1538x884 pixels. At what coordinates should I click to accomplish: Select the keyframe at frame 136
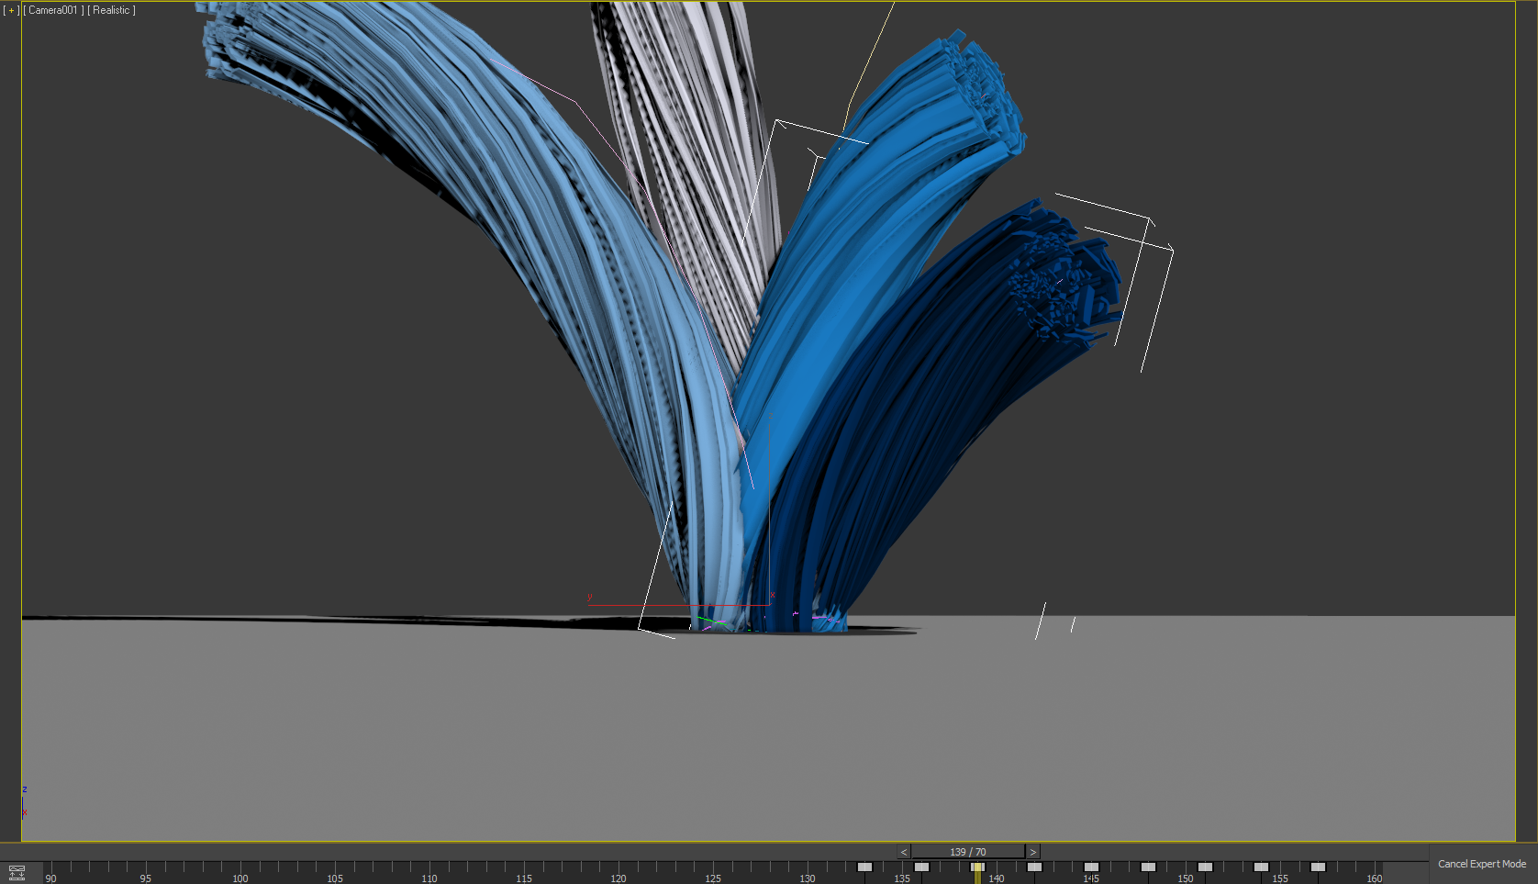coord(921,867)
